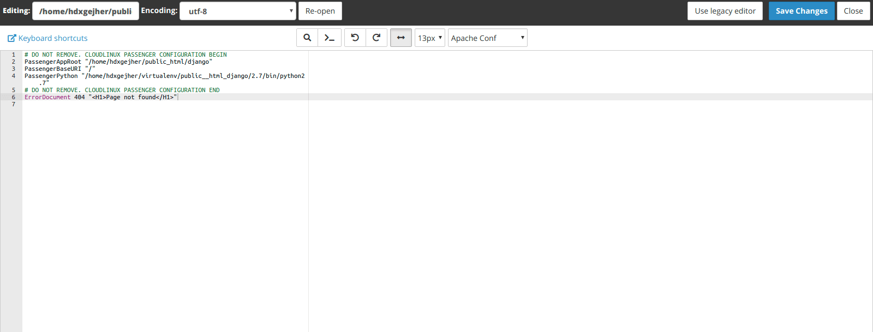Click the CONFIGURATION BEGIN comment line

point(125,55)
